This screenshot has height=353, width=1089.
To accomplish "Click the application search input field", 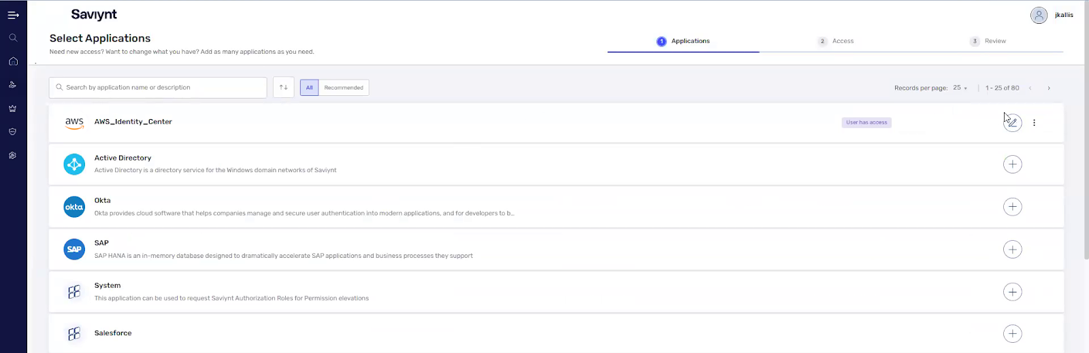I will [x=163, y=88].
